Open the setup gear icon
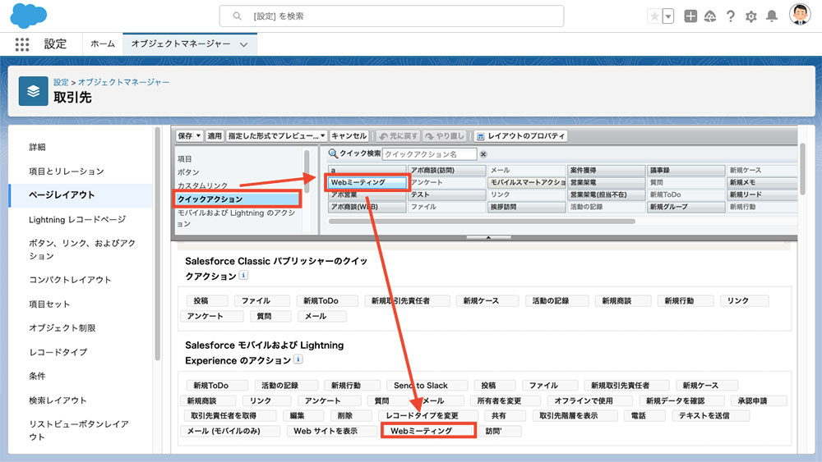Screen dimensions: 822x462 pos(751,16)
